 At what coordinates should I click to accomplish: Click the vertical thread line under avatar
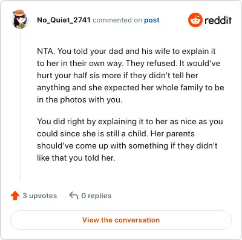coord(20,105)
